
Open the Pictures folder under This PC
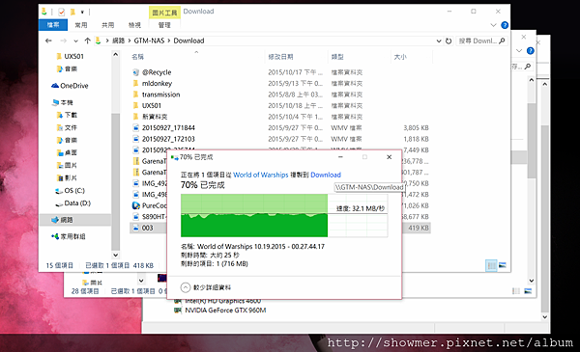[71, 165]
